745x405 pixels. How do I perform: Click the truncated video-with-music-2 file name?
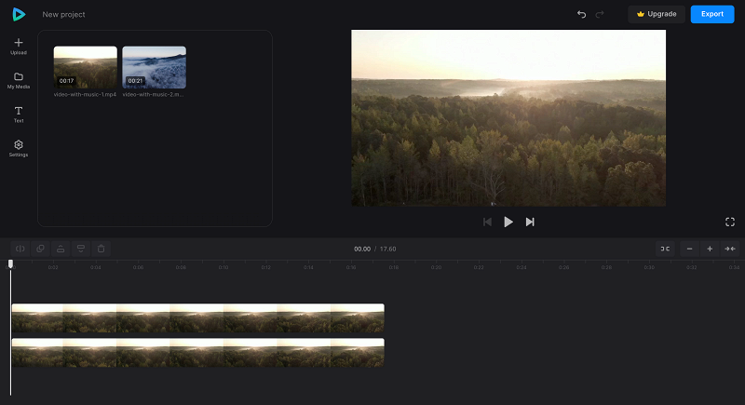153,94
